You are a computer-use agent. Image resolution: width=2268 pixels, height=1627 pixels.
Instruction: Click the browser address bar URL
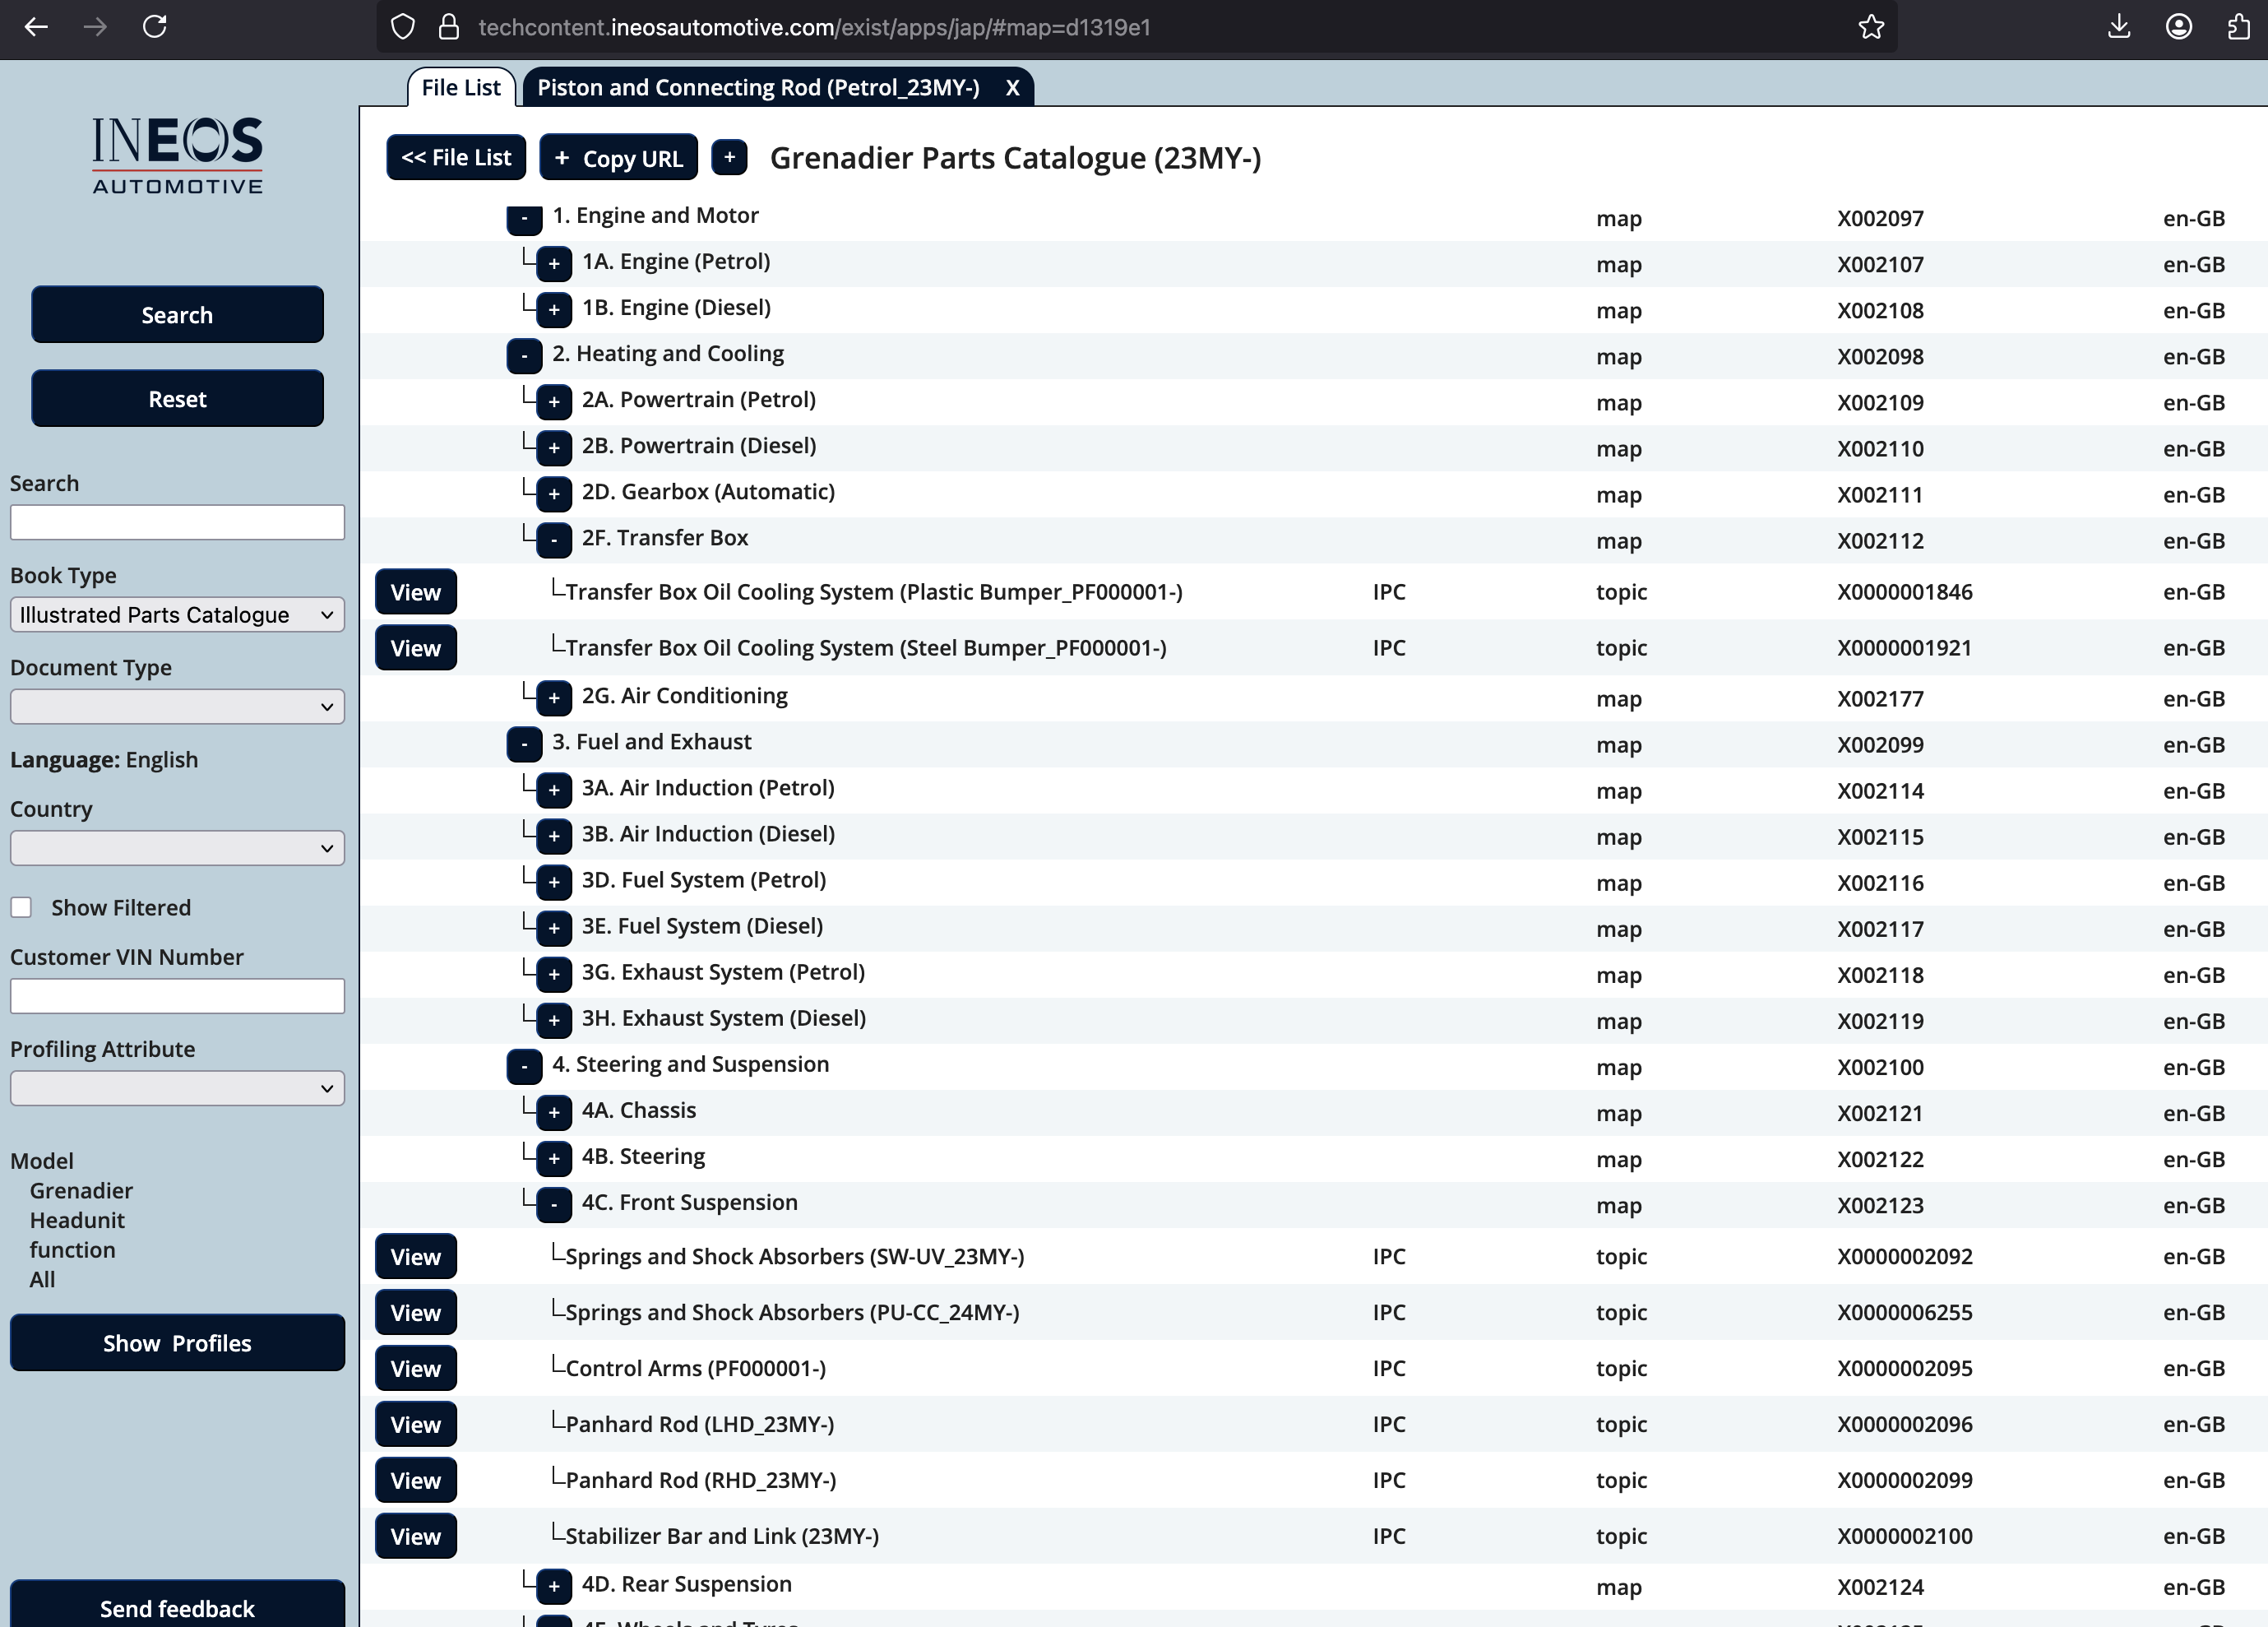tap(814, 27)
